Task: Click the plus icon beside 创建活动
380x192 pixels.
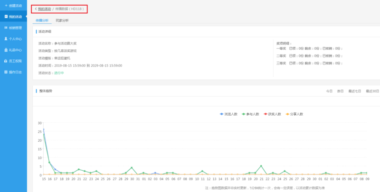Action: 6,5
